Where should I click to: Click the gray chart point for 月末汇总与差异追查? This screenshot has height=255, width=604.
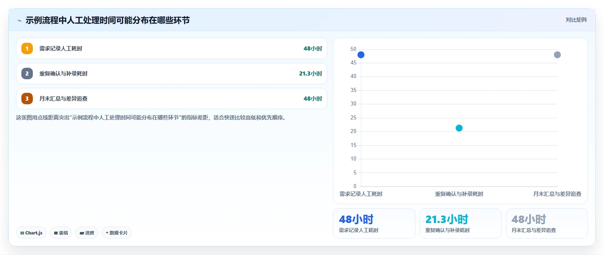[557, 55]
